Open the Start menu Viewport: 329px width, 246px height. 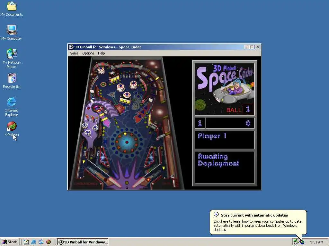[x=9, y=242]
